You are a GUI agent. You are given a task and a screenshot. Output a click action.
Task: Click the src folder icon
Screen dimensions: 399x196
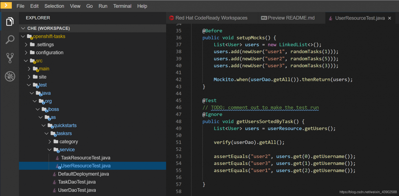[33, 61]
